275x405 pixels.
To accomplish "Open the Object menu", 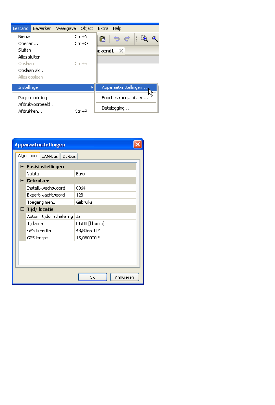I will tap(87, 28).
